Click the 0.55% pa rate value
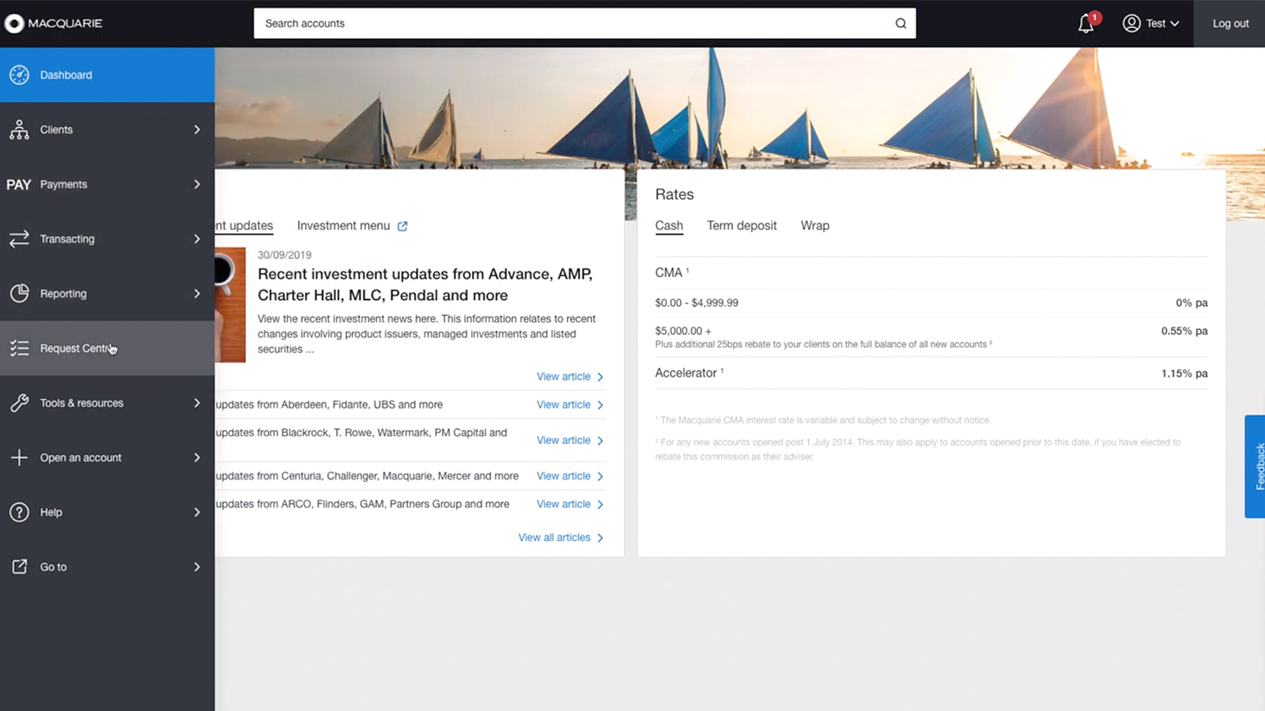This screenshot has height=711, width=1265. point(1184,331)
